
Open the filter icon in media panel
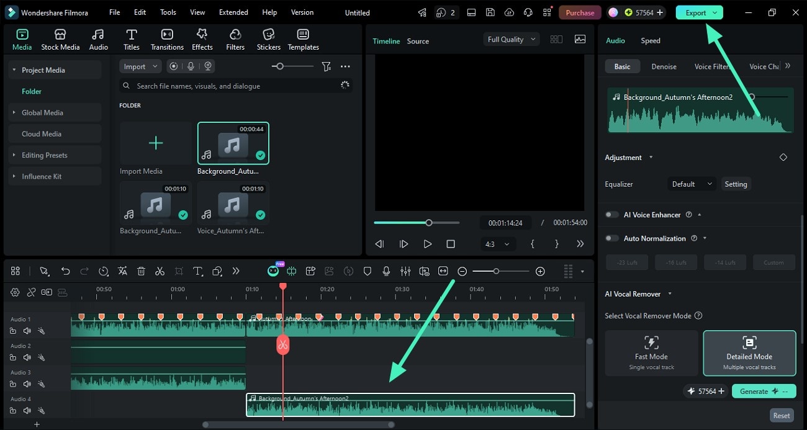click(x=326, y=66)
